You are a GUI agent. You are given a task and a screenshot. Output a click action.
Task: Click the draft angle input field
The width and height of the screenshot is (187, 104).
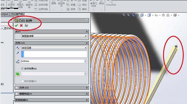[53, 74]
